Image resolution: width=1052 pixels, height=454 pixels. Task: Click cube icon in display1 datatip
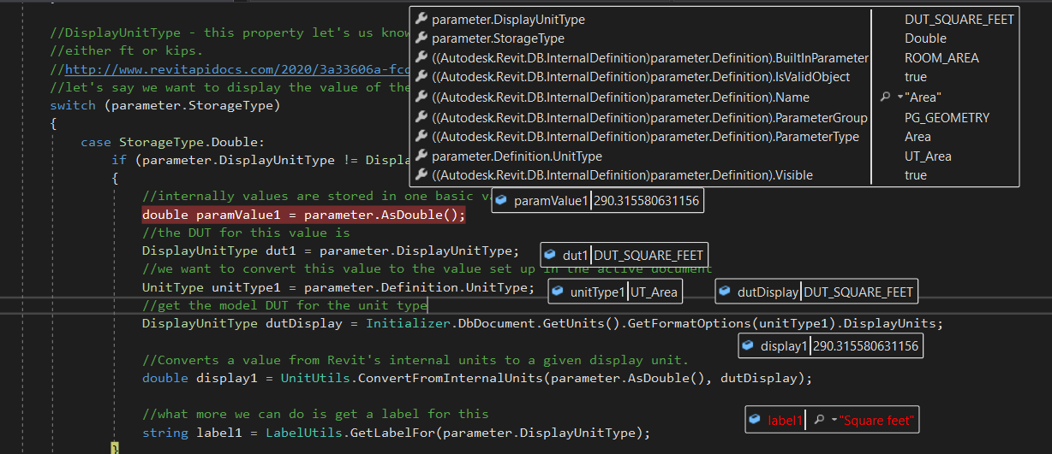coord(750,346)
